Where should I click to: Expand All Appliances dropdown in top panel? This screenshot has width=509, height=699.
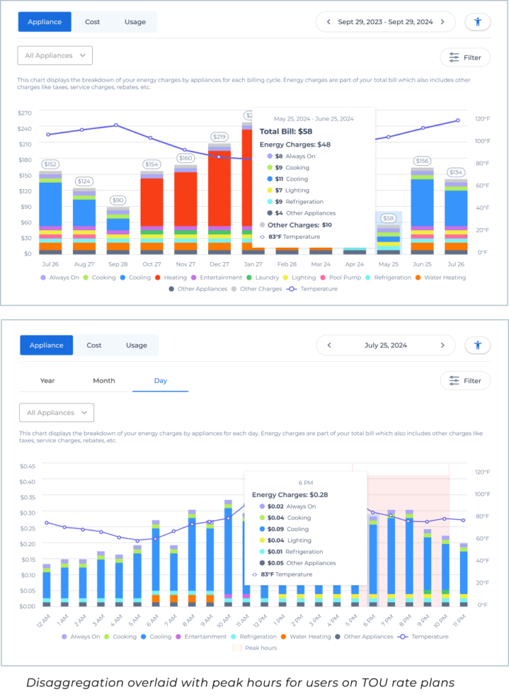(x=55, y=55)
